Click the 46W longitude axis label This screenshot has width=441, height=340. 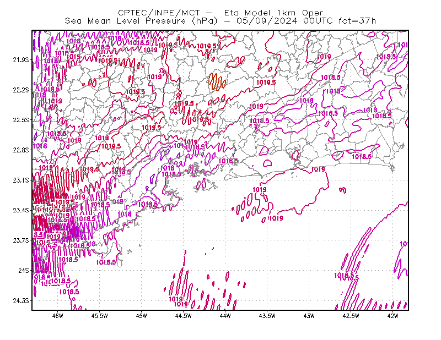point(58,316)
